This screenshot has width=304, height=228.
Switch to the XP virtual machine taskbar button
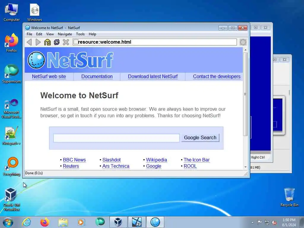click(x=137, y=222)
